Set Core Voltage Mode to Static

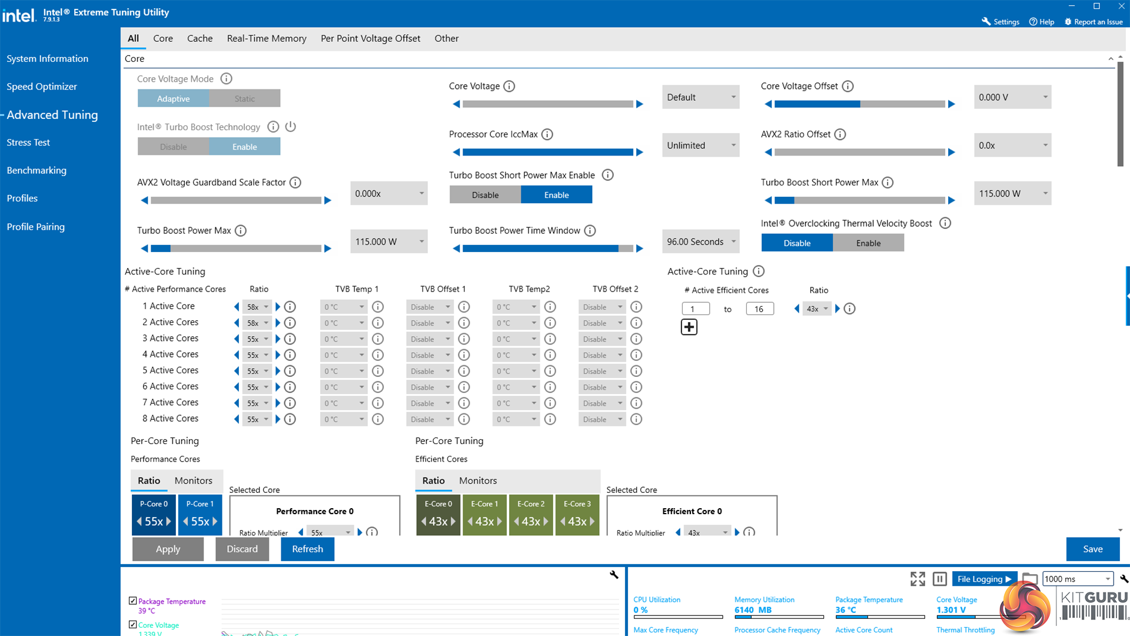244,98
